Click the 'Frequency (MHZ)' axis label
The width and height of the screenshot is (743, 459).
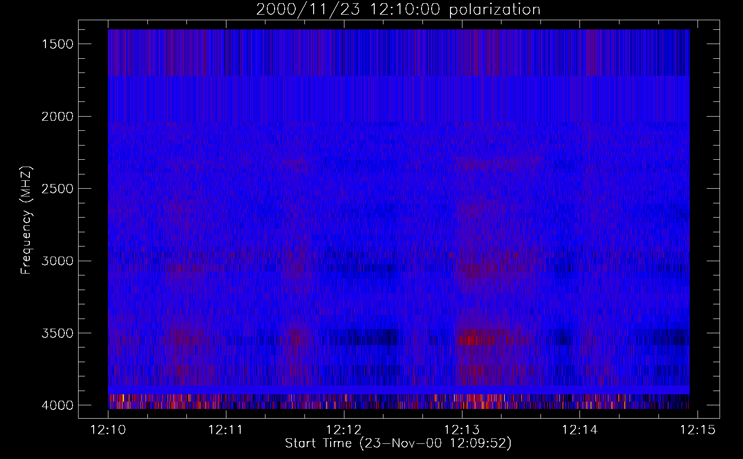pyautogui.click(x=27, y=220)
